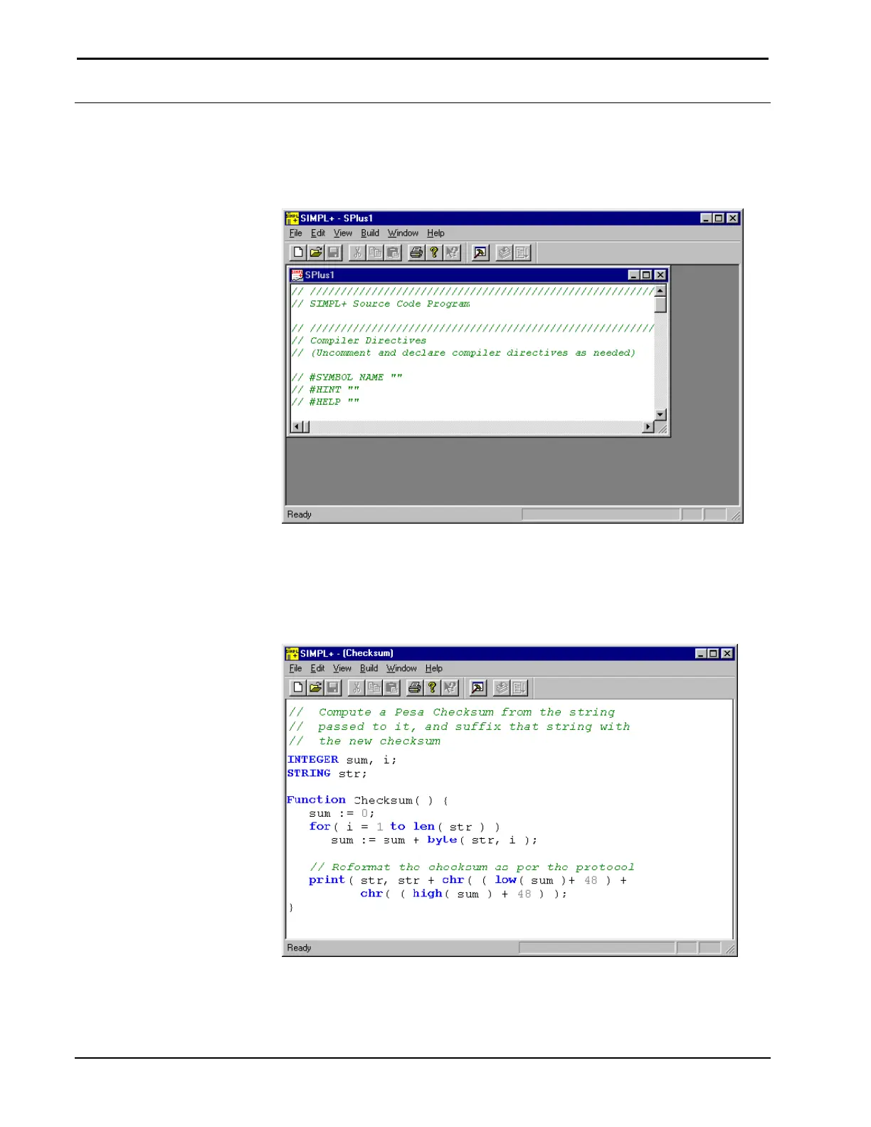Click Open folder icon in SPlus1 window toolbar
The height and width of the screenshot is (1127, 871).
click(x=316, y=253)
